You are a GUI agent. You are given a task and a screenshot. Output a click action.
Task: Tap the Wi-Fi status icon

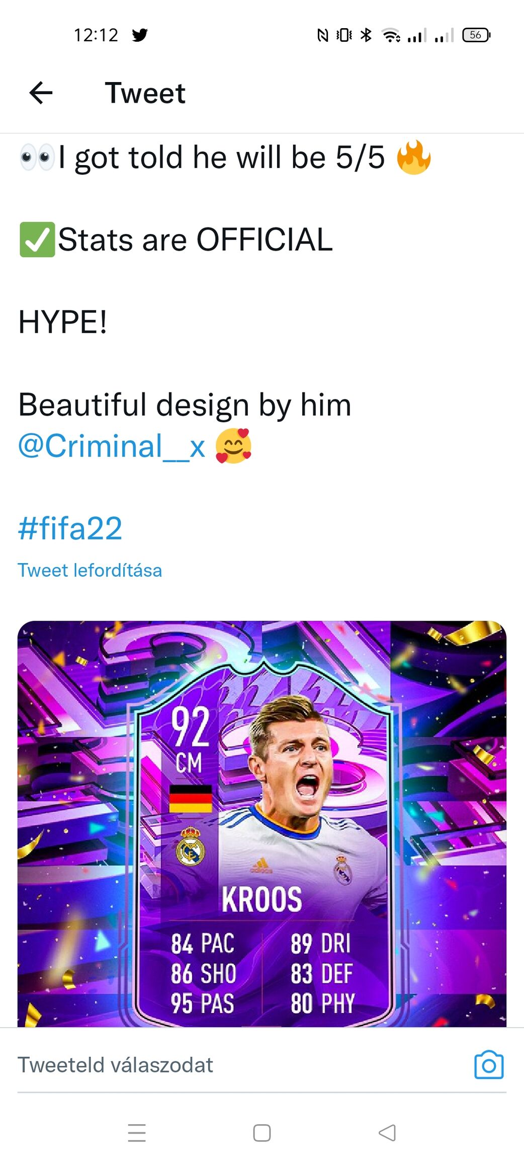tap(391, 35)
